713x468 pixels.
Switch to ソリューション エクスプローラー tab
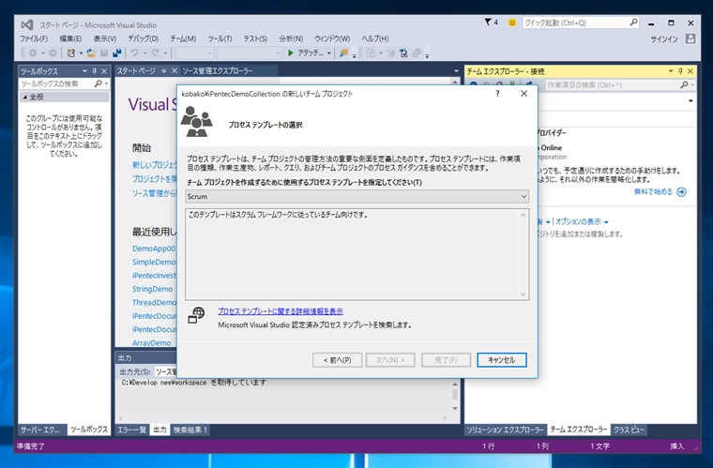pyautogui.click(x=505, y=430)
